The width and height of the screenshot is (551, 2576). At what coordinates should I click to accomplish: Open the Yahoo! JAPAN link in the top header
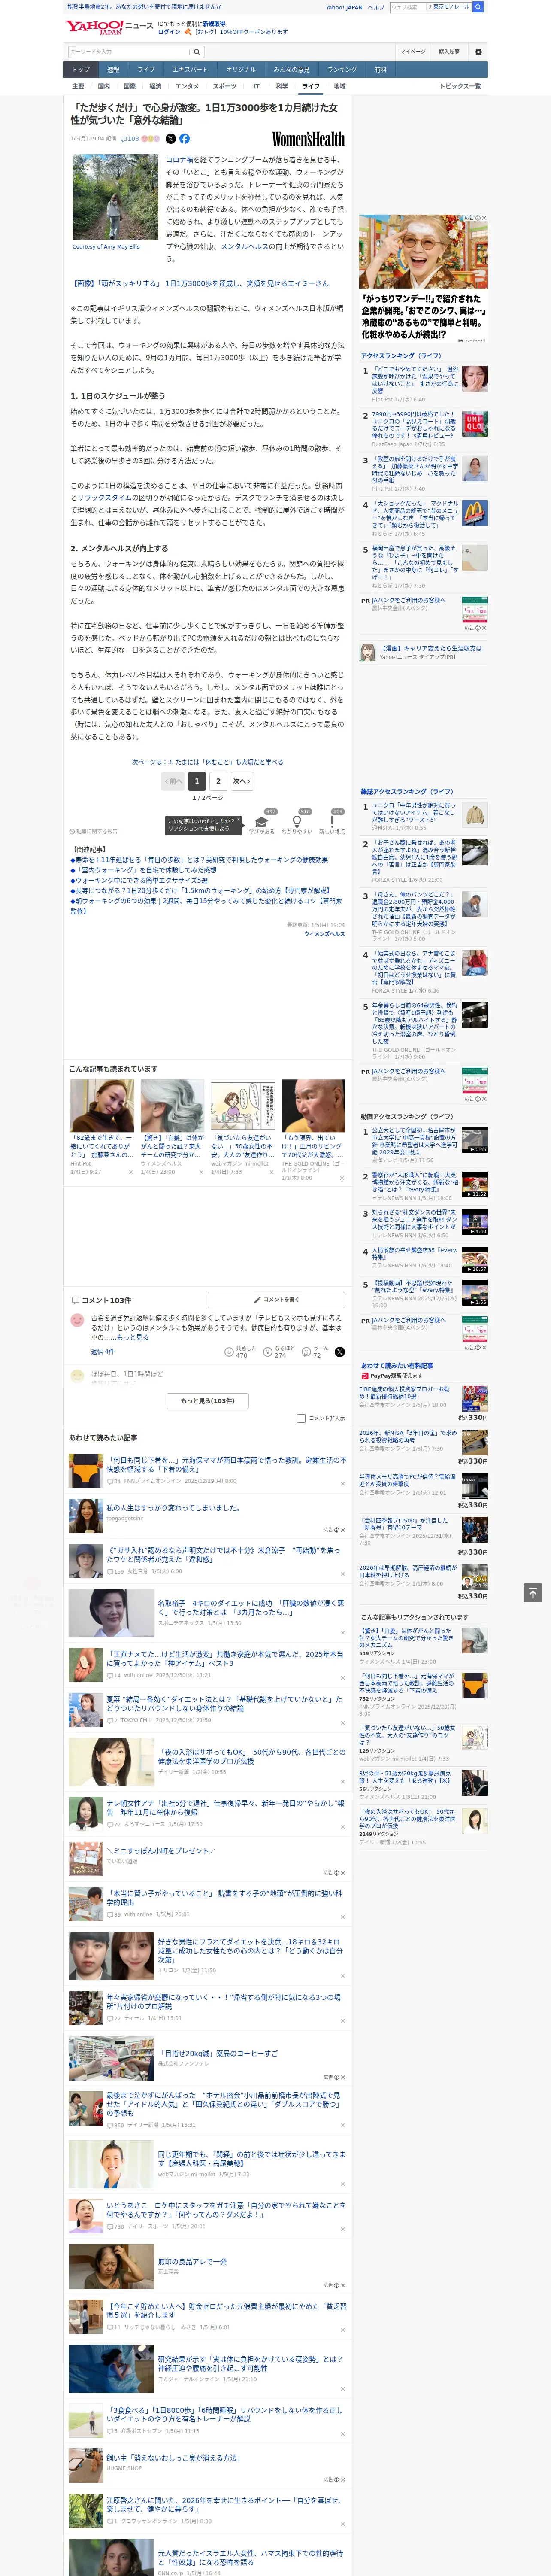click(x=344, y=7)
